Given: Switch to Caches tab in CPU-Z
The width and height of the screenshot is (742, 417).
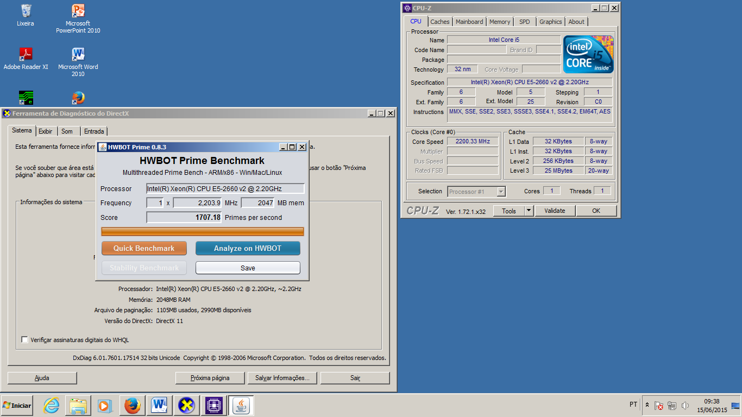Looking at the screenshot, I should (x=440, y=22).
